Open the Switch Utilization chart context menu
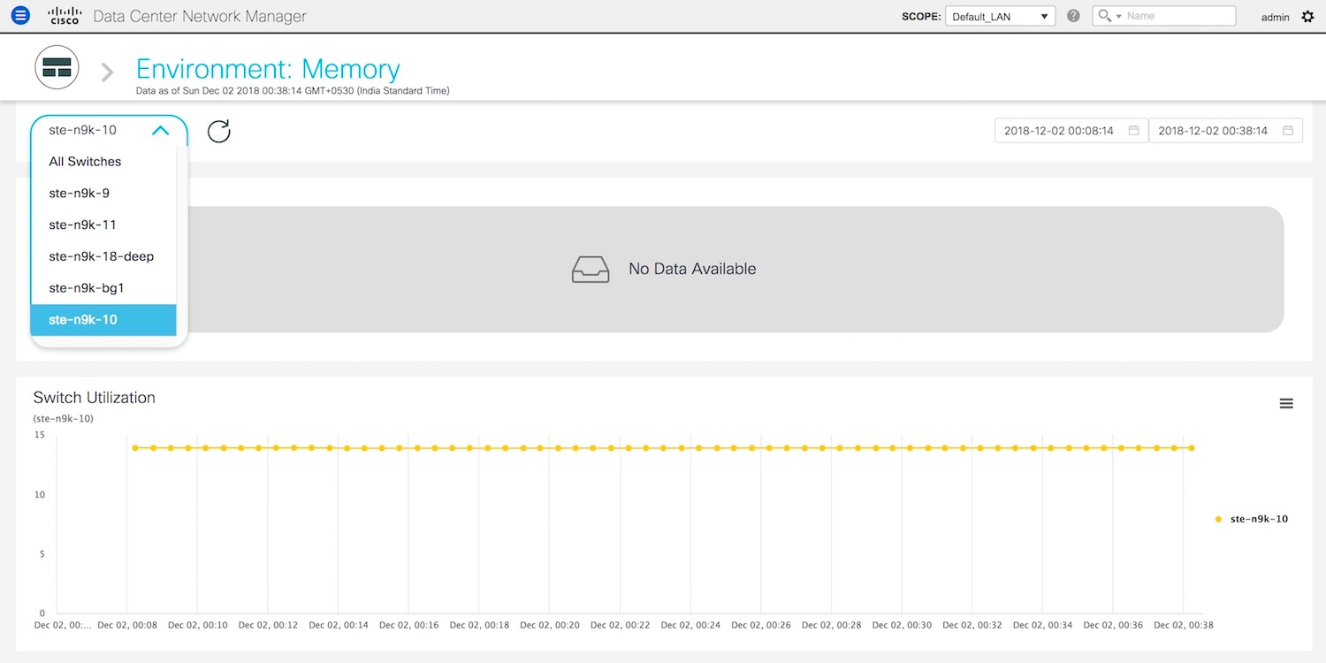 [x=1286, y=403]
